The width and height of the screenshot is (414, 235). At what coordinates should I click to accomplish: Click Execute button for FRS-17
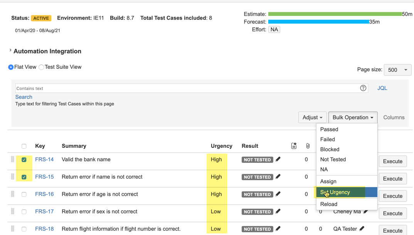click(x=392, y=213)
